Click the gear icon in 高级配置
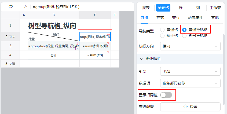Viewport: 227px width, 114px height. [185, 107]
